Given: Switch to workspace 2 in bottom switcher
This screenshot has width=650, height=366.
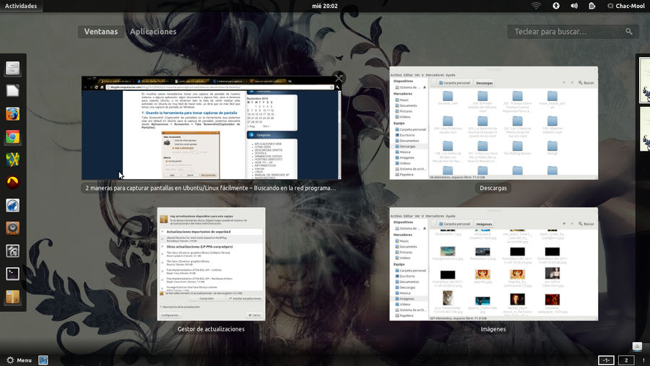Looking at the screenshot, I should tap(626, 360).
